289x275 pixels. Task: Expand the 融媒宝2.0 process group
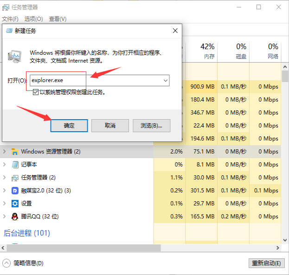(5, 191)
